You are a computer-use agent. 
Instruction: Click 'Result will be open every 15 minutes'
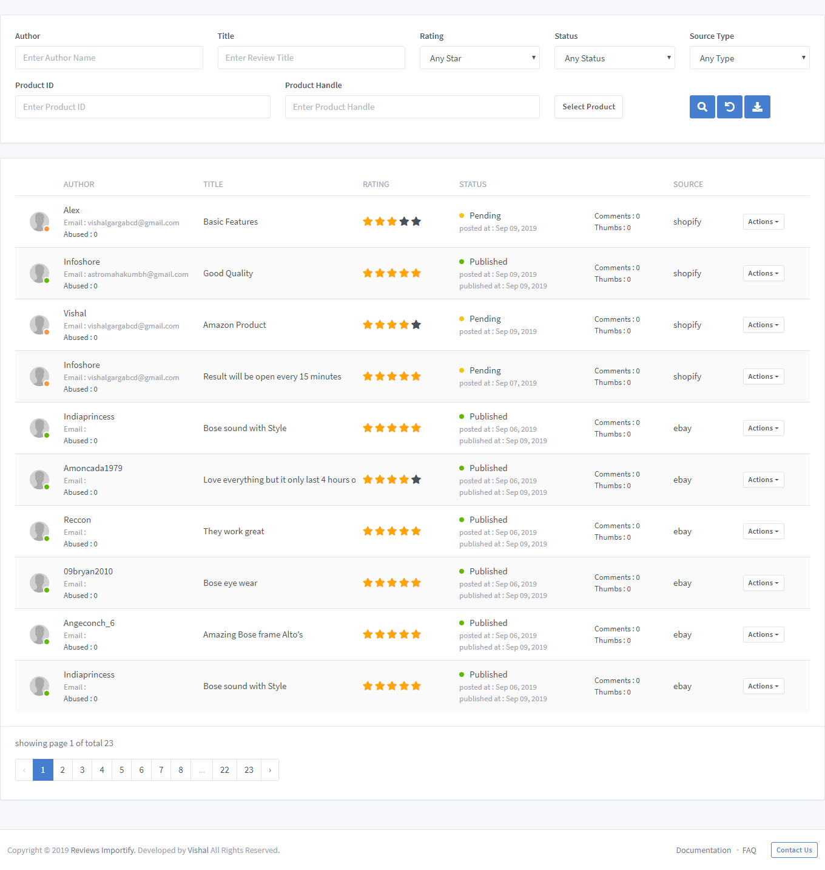pyautogui.click(x=272, y=376)
